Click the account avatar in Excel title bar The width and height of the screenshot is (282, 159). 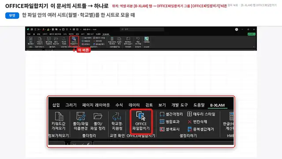[x=237, y=30]
